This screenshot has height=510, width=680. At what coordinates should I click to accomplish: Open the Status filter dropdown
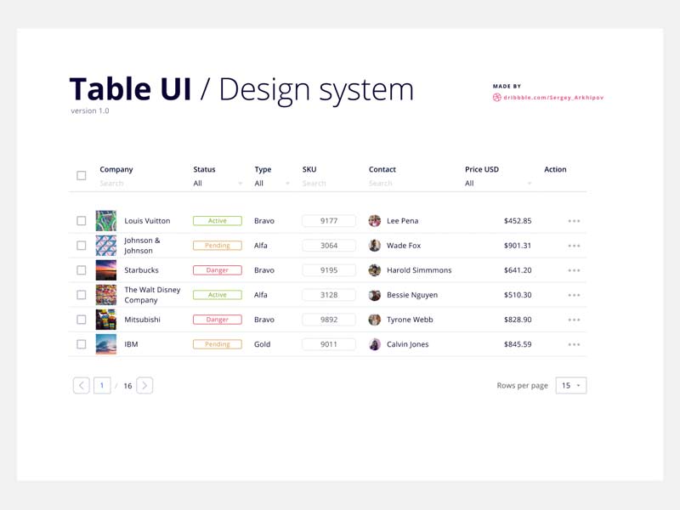218,184
